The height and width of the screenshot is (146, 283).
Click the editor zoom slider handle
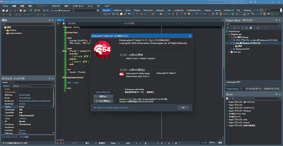[x=145, y=143]
